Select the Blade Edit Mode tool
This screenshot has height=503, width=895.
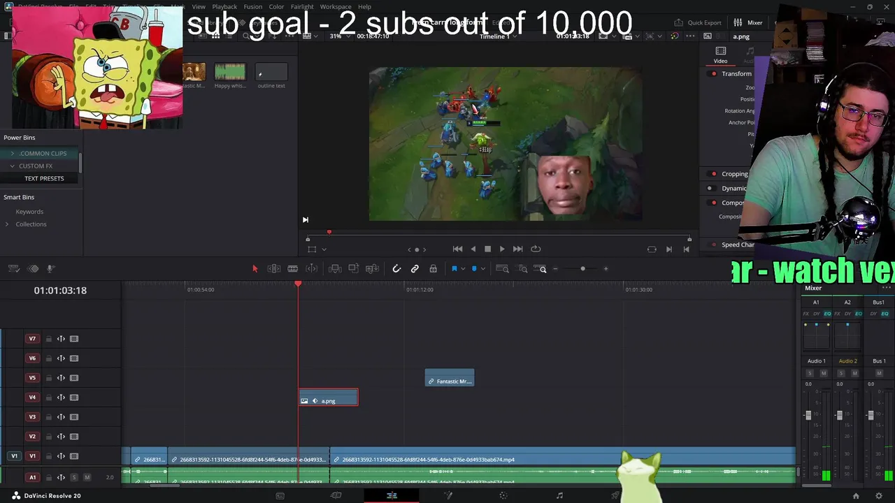pyautogui.click(x=293, y=269)
